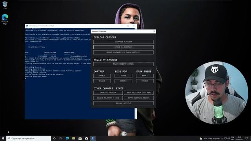This screenshot has width=251, height=141.
Task: Enable Edge PDF option
Action: 123,76
